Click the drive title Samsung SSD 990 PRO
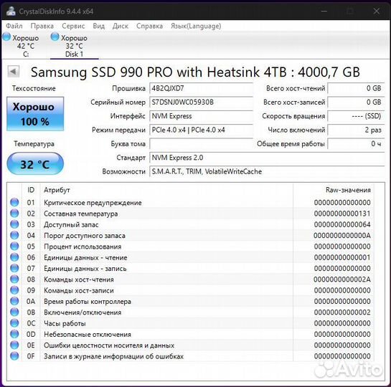 tap(195, 72)
